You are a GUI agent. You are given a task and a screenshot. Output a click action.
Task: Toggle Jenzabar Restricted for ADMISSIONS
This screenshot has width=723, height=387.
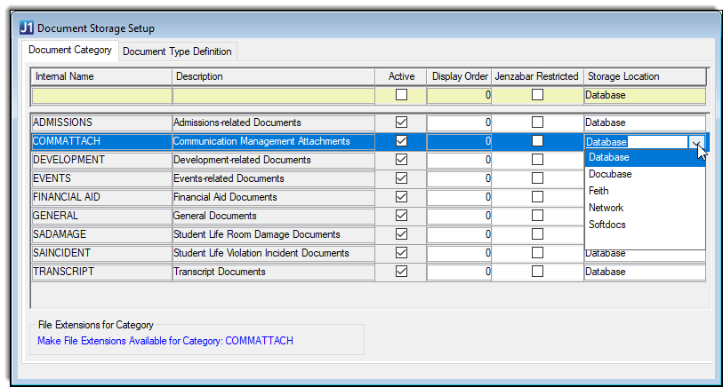(536, 122)
